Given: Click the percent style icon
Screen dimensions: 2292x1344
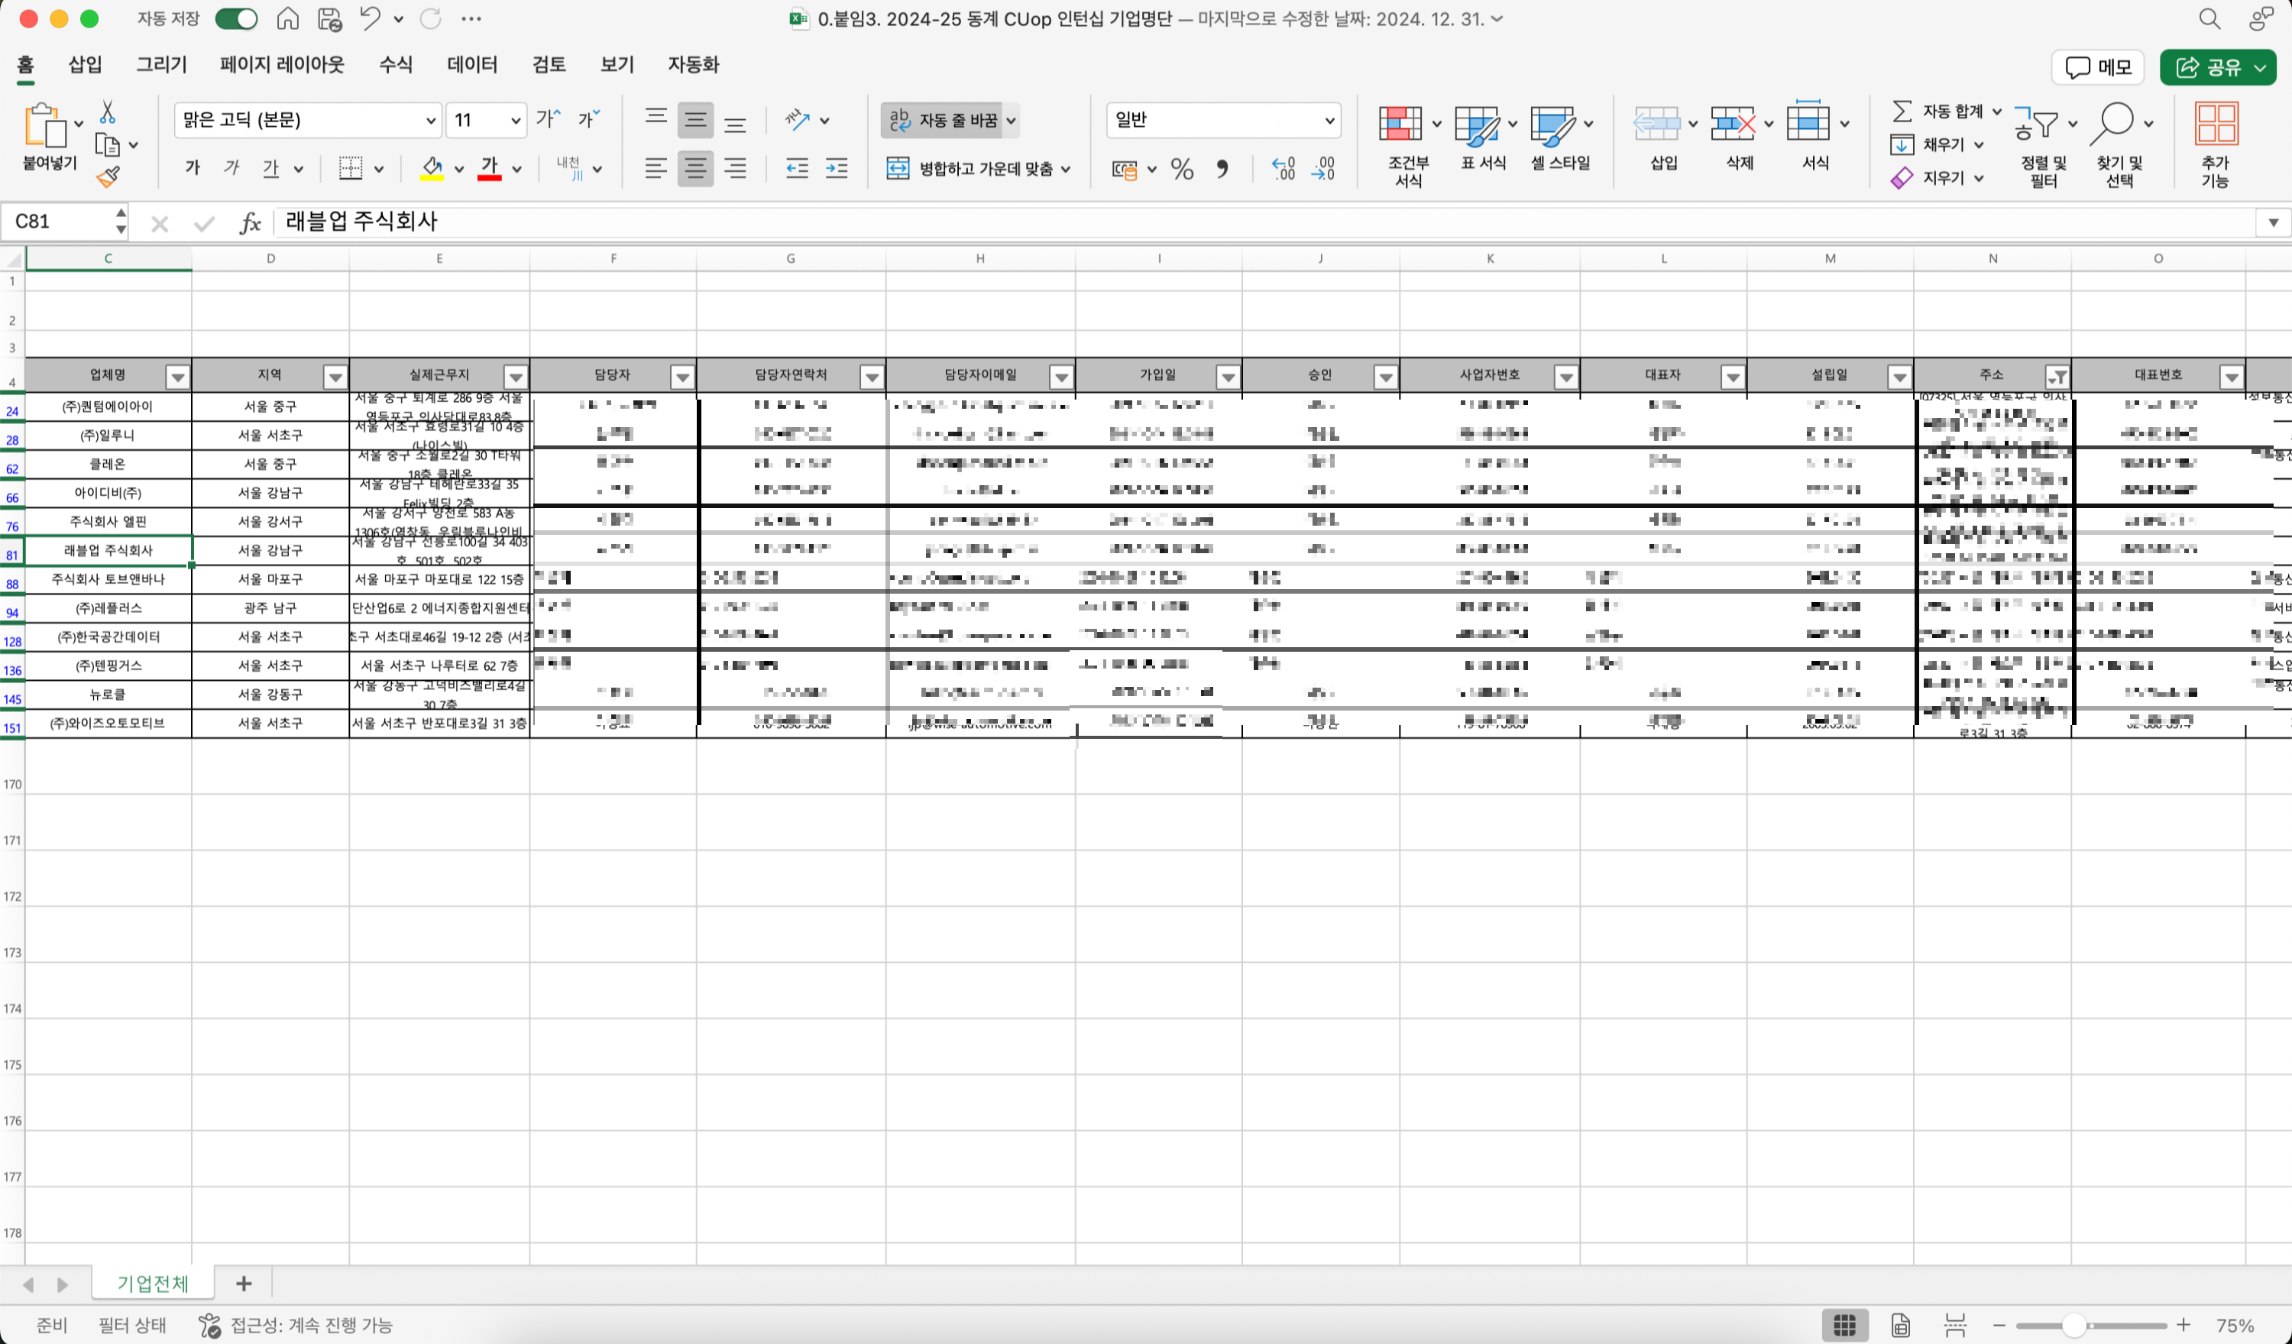Looking at the screenshot, I should tap(1181, 169).
